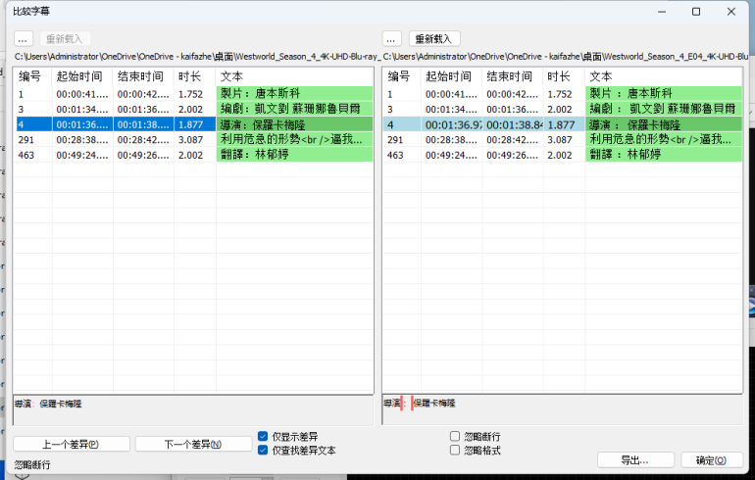
Task: Select right row 編劇 : 凱文劉 蘇珊娜魯貝爾
Action: pos(563,109)
